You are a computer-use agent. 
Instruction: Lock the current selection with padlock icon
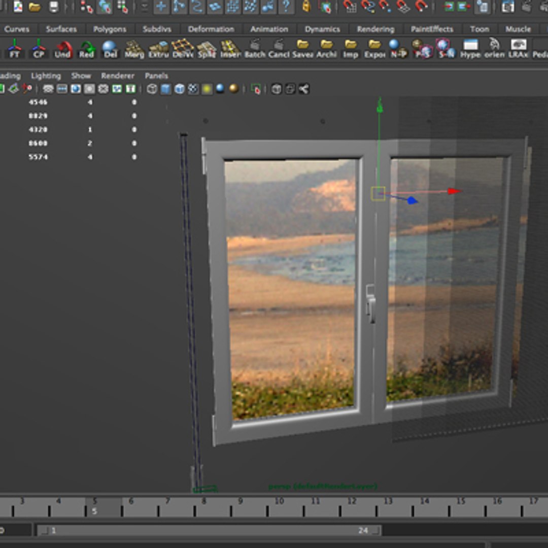[306, 7]
